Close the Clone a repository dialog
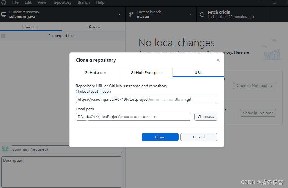 (x=218, y=60)
